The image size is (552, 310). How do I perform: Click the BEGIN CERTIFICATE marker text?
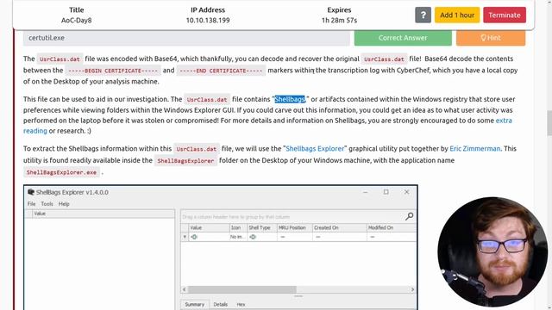(x=113, y=71)
